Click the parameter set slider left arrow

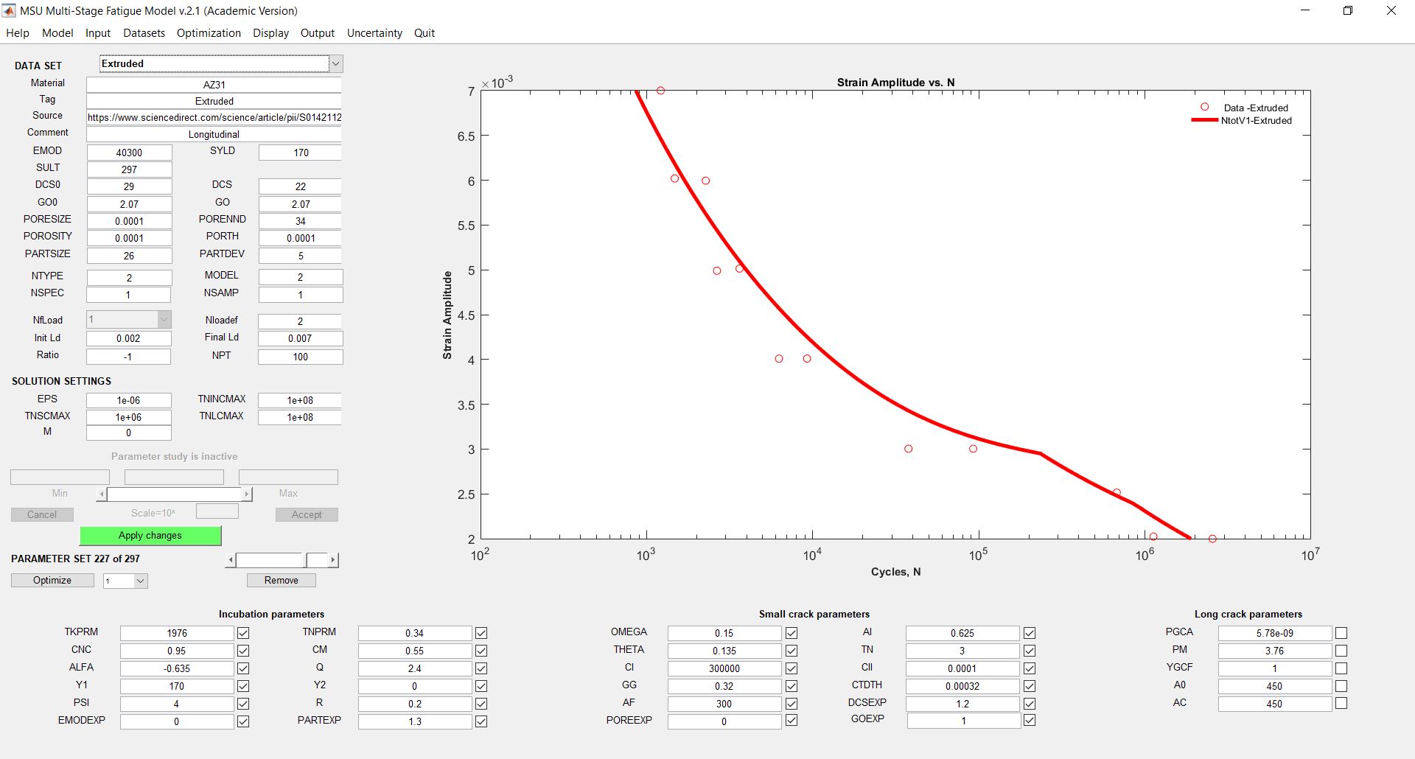pos(231,560)
